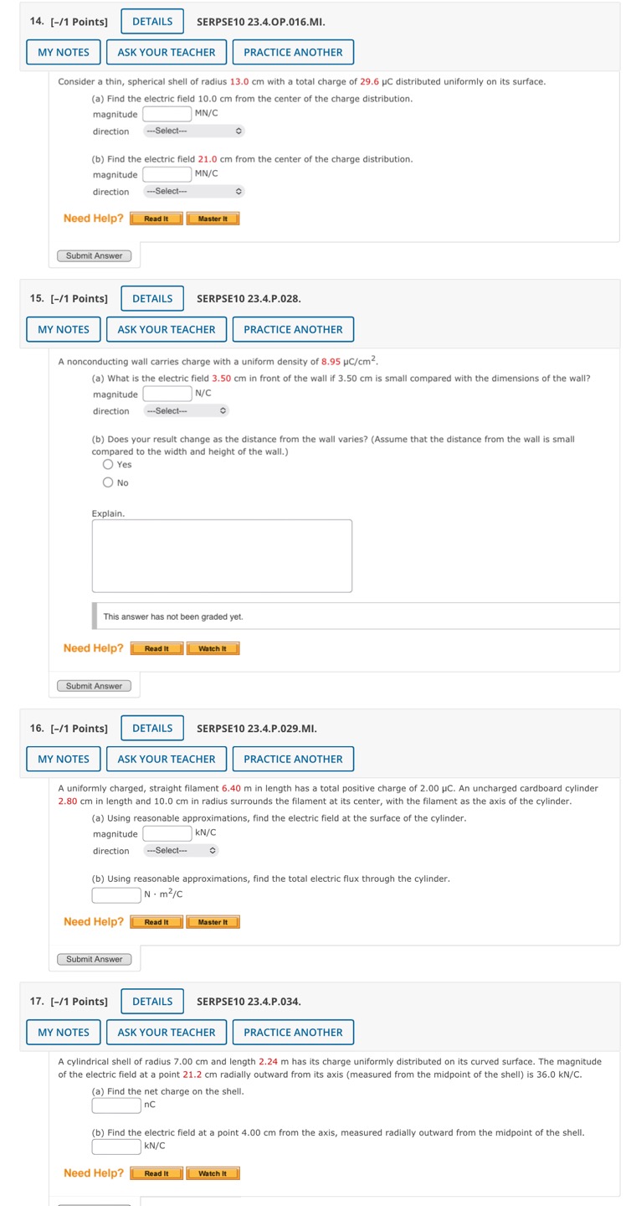Expand the direction selector in question 15
The height and width of the screenshot is (1206, 631).
(186, 410)
